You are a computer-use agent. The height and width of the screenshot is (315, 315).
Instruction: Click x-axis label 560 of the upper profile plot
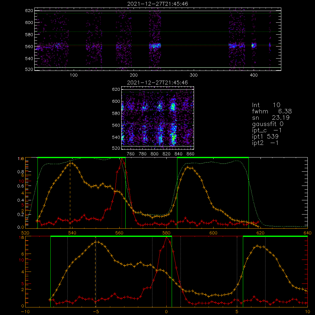(x=119, y=233)
